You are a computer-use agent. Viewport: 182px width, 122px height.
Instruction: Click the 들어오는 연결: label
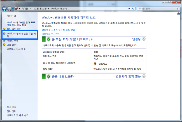pyautogui.click(x=50, y=56)
